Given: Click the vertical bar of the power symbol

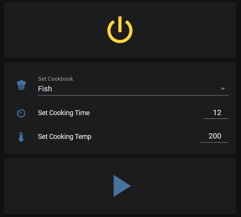Looking at the screenshot, I should pos(120,24).
